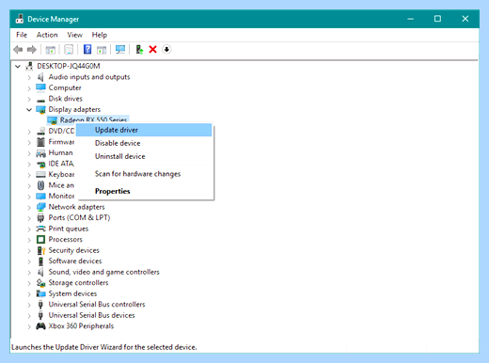Select the Storage controllers icon
The image size is (489, 363).
(40, 283)
